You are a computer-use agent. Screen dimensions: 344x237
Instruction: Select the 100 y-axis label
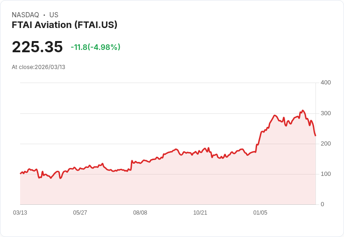[325, 174]
